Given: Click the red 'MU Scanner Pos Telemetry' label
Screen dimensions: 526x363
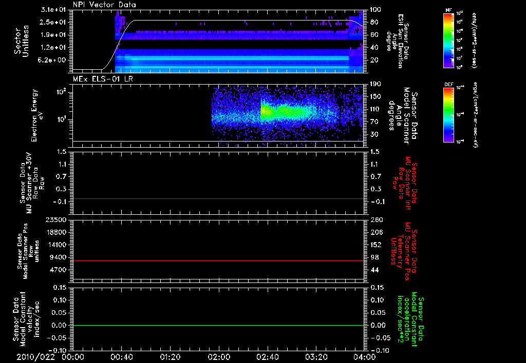Looking at the screenshot, I should [x=404, y=251].
